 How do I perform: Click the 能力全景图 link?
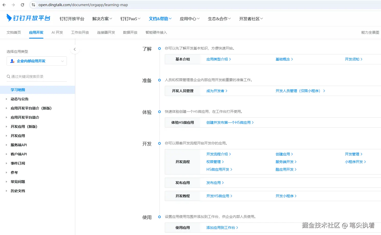click(x=370, y=32)
